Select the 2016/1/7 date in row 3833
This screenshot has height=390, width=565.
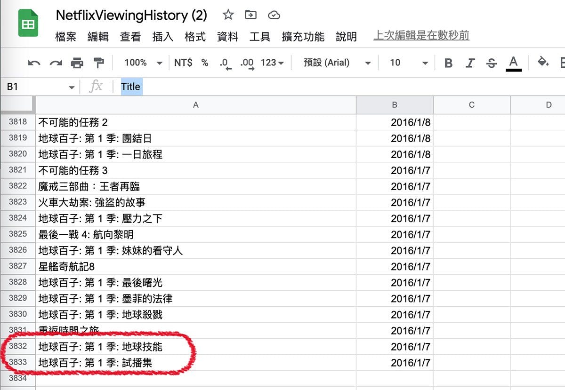[395, 363]
